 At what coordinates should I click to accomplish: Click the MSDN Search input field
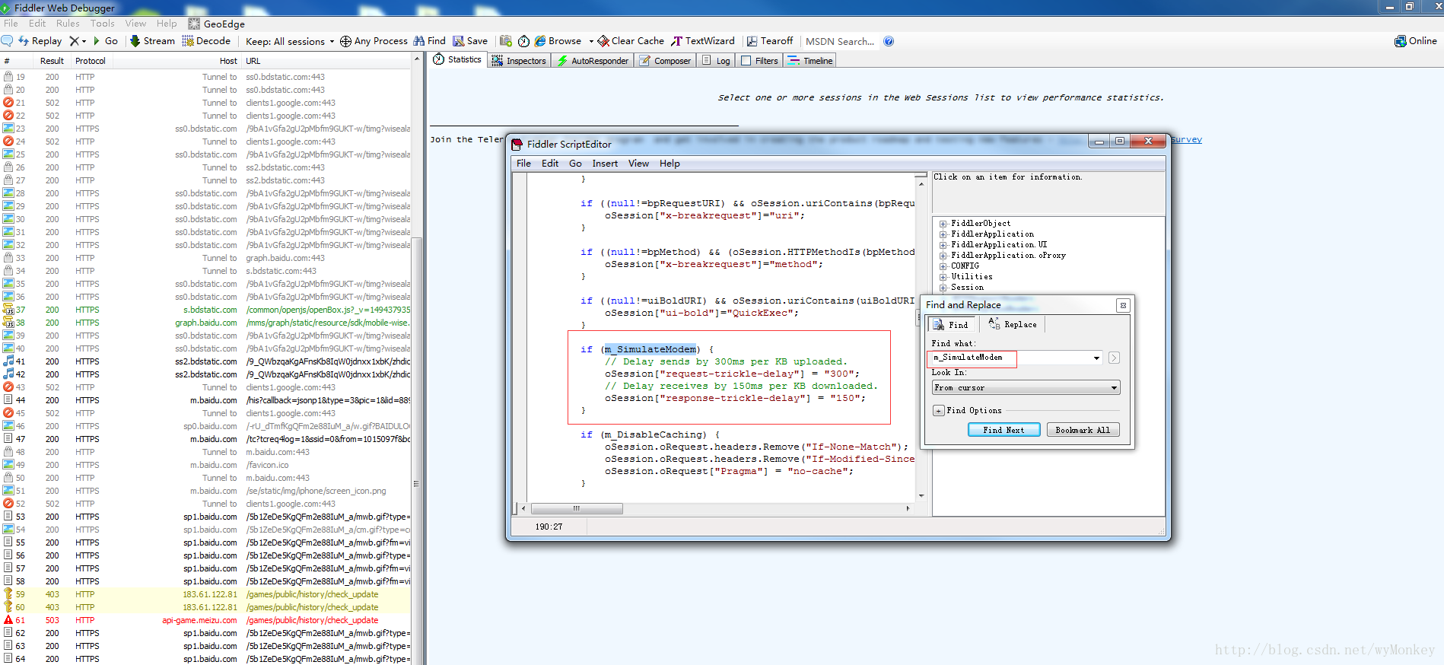840,41
